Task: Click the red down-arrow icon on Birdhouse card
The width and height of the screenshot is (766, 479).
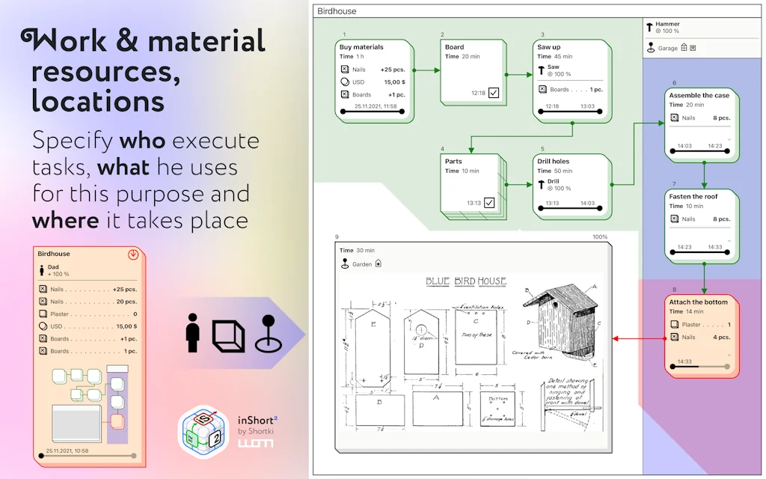Action: 133,254
